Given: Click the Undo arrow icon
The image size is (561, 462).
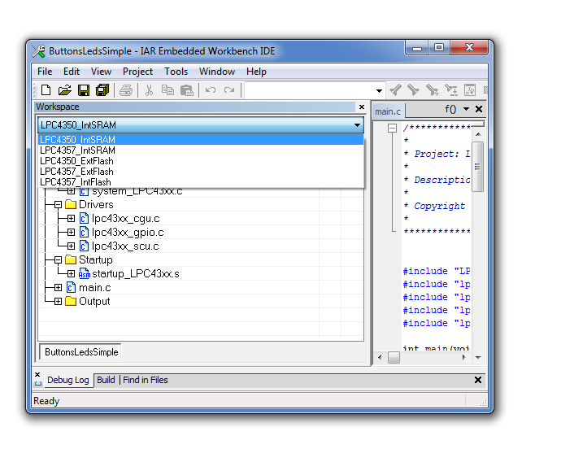Looking at the screenshot, I should click(211, 89).
